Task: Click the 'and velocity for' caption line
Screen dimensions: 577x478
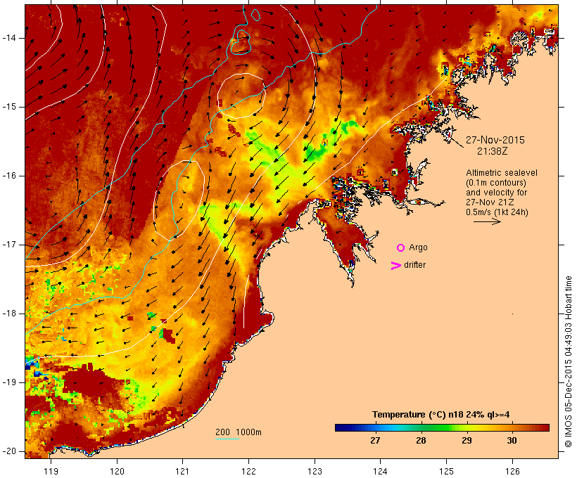Action: (x=496, y=193)
